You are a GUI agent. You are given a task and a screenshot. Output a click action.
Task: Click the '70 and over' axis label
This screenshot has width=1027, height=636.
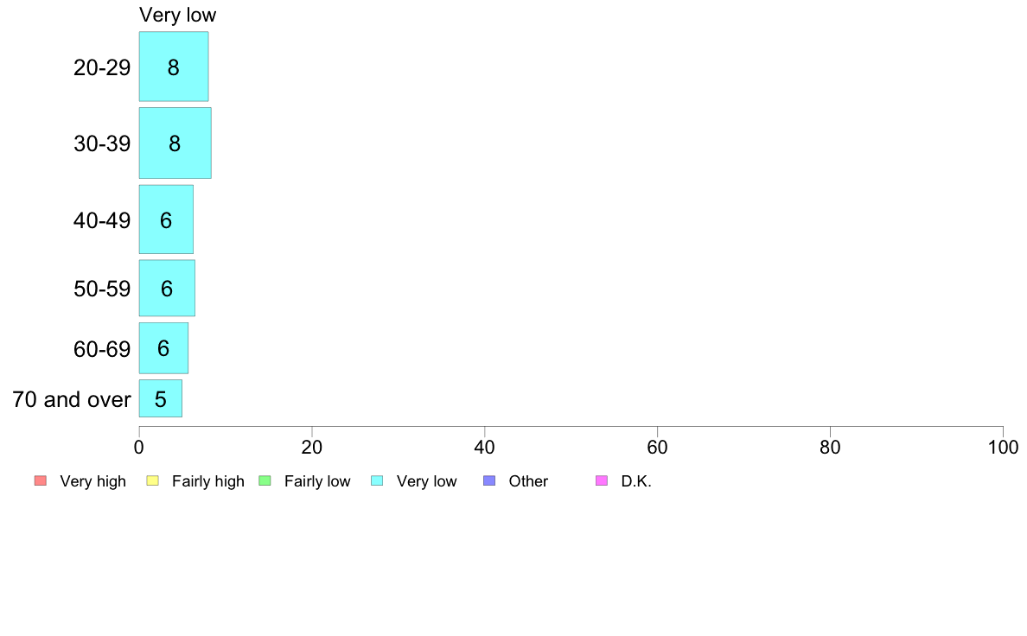[x=72, y=399]
